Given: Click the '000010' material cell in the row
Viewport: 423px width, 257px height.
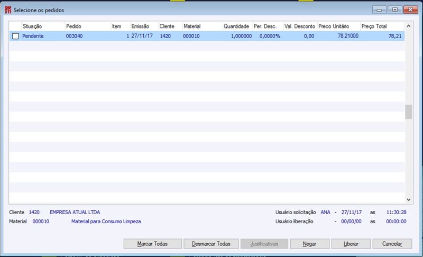Looking at the screenshot, I should [x=191, y=36].
